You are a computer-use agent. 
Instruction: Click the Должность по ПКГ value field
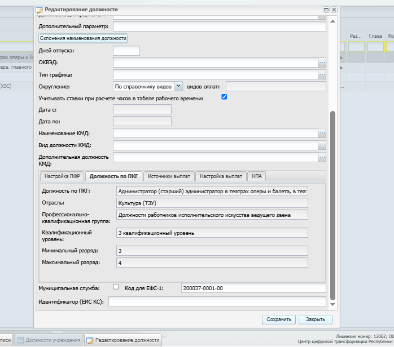point(212,191)
